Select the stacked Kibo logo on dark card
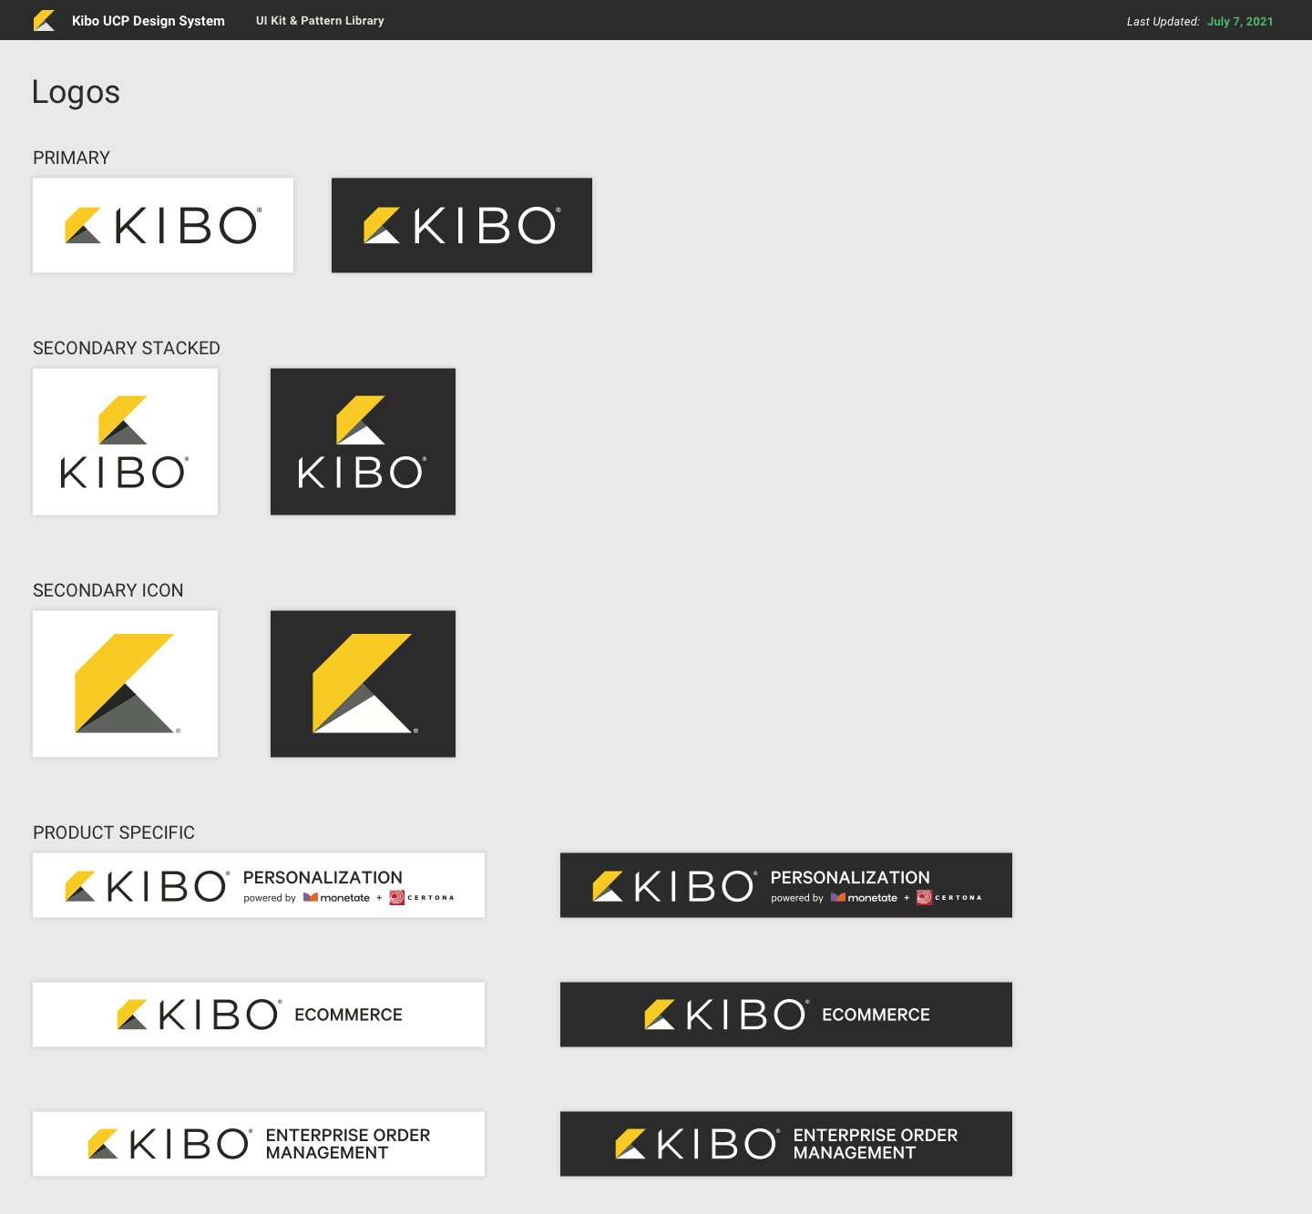1312x1214 pixels. (363, 442)
